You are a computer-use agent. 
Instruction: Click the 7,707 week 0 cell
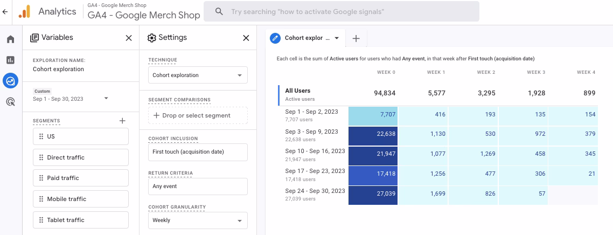click(373, 116)
